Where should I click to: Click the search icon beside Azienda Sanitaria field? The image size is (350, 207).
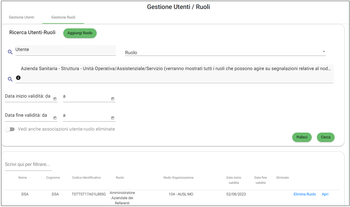10,79
